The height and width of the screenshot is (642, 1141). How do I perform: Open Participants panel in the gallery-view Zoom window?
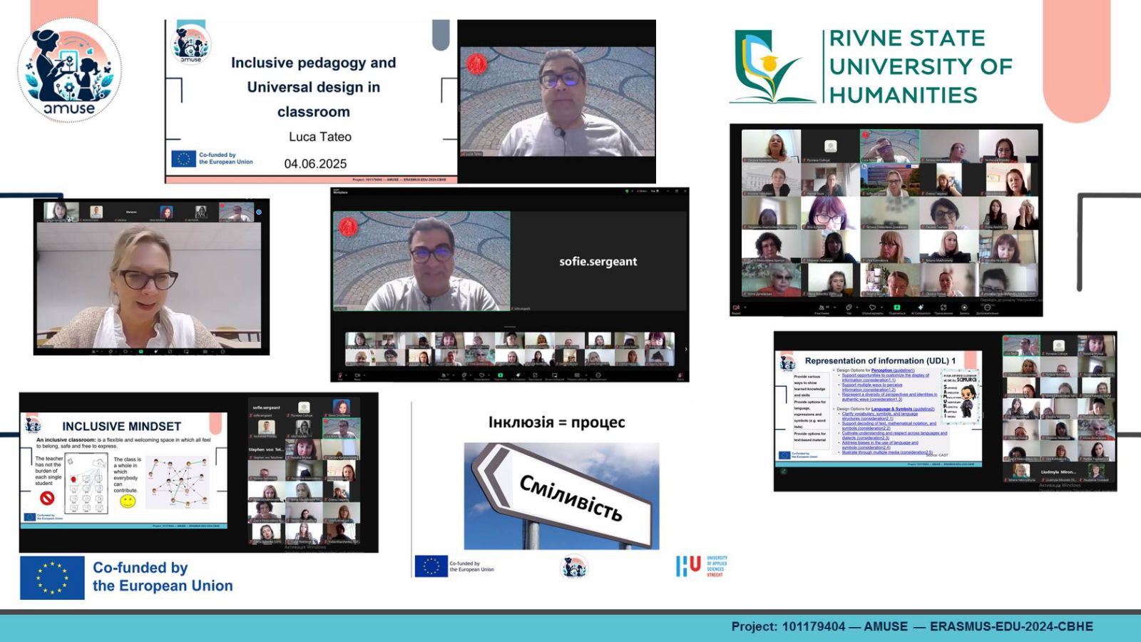click(821, 307)
